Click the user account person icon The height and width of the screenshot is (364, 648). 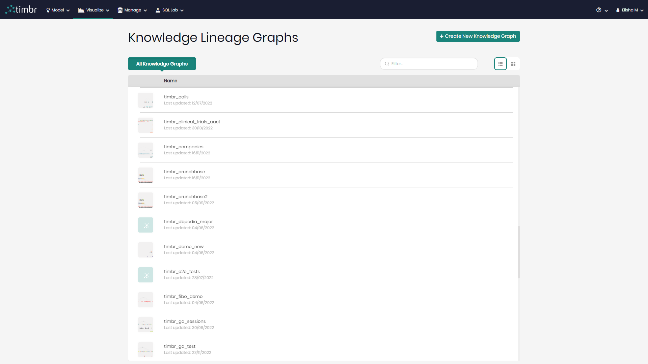pyautogui.click(x=618, y=10)
